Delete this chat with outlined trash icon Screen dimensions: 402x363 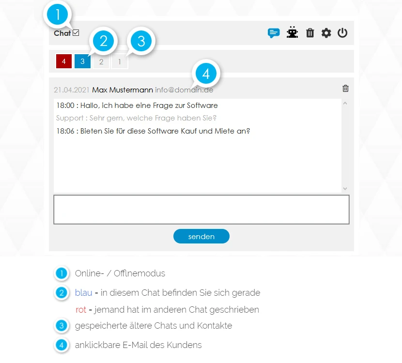[x=345, y=89]
